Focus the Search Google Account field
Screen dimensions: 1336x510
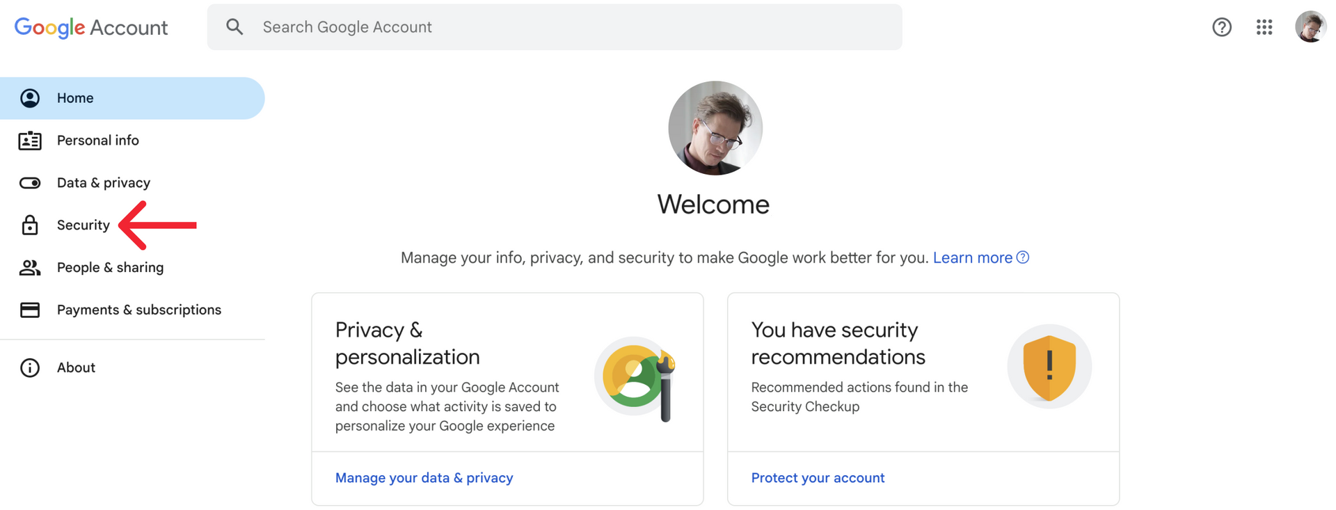pyautogui.click(x=555, y=27)
